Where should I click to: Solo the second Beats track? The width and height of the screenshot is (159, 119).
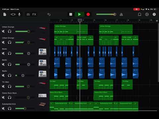pyautogui.click(x=10, y=64)
